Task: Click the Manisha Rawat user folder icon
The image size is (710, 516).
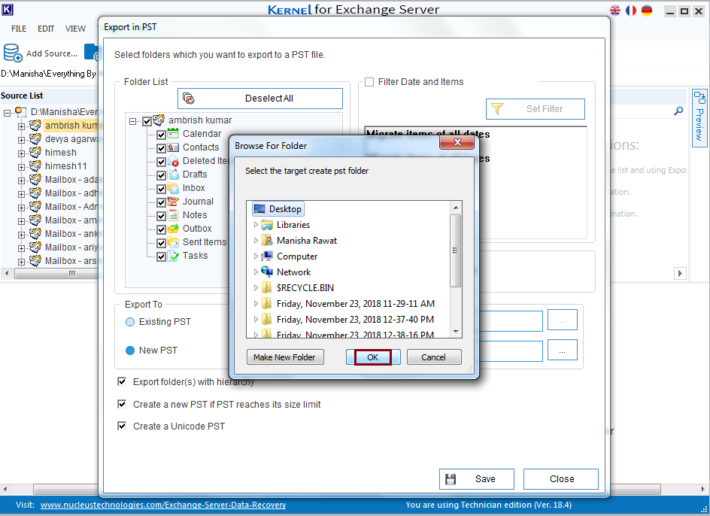Action: tap(267, 241)
